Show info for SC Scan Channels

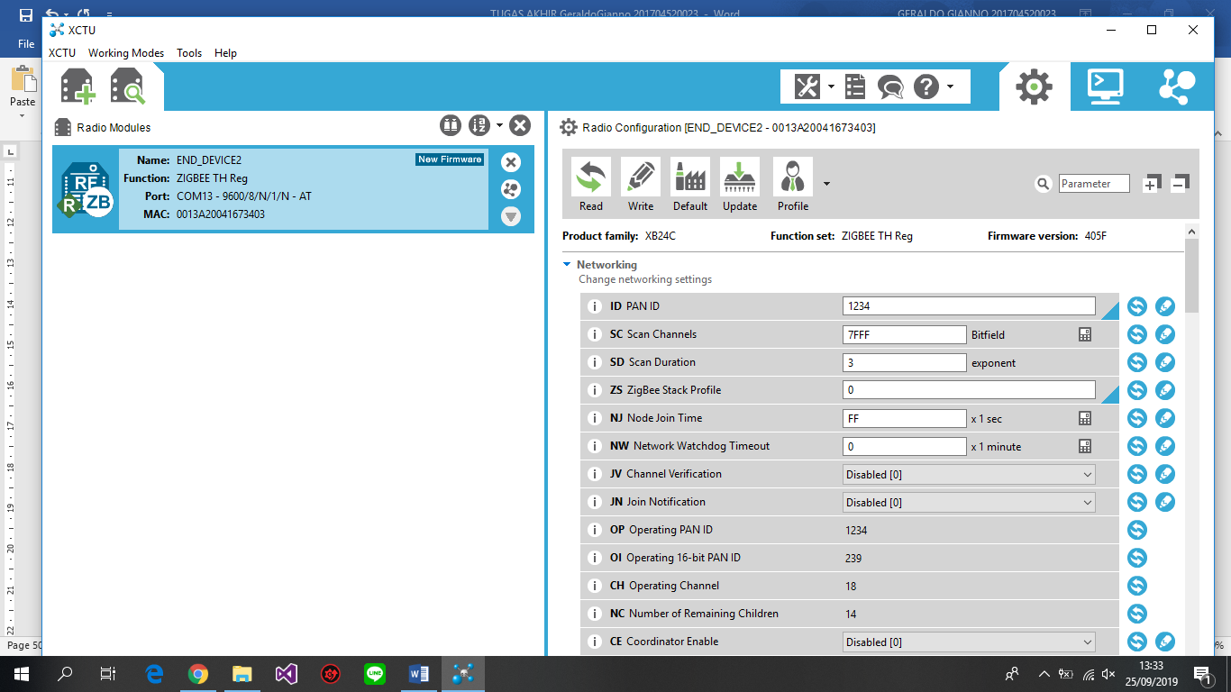tap(595, 334)
